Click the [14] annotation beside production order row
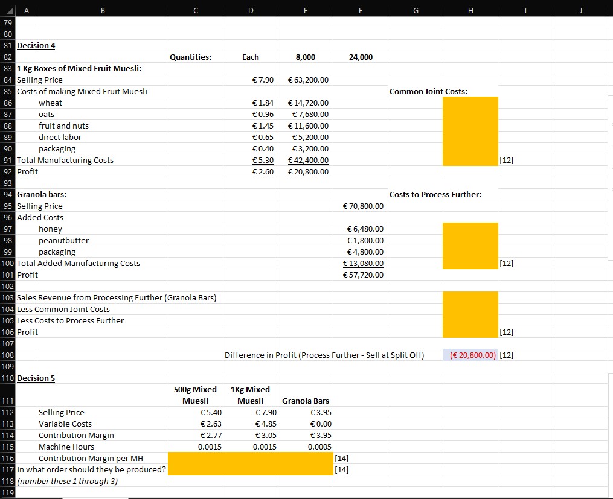The image size is (613, 499). (341, 469)
